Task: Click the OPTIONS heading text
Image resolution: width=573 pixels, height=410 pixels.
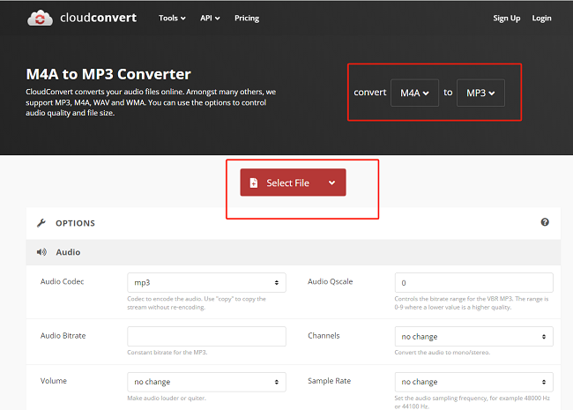Action: pyautogui.click(x=75, y=223)
